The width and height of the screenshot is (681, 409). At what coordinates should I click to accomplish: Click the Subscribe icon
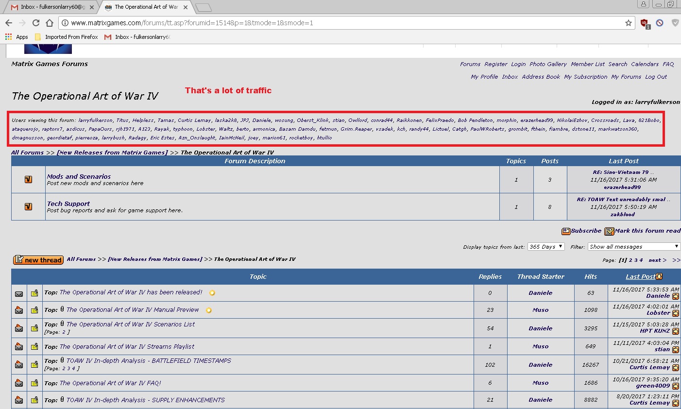click(566, 231)
